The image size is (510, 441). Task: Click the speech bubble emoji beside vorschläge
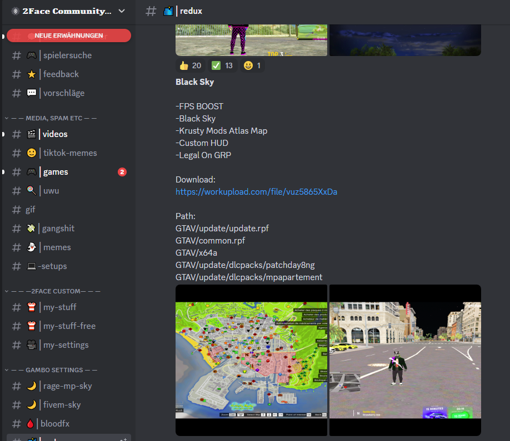[32, 93]
